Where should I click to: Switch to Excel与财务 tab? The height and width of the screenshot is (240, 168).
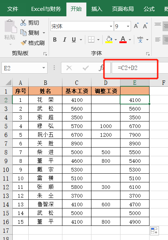46,9
